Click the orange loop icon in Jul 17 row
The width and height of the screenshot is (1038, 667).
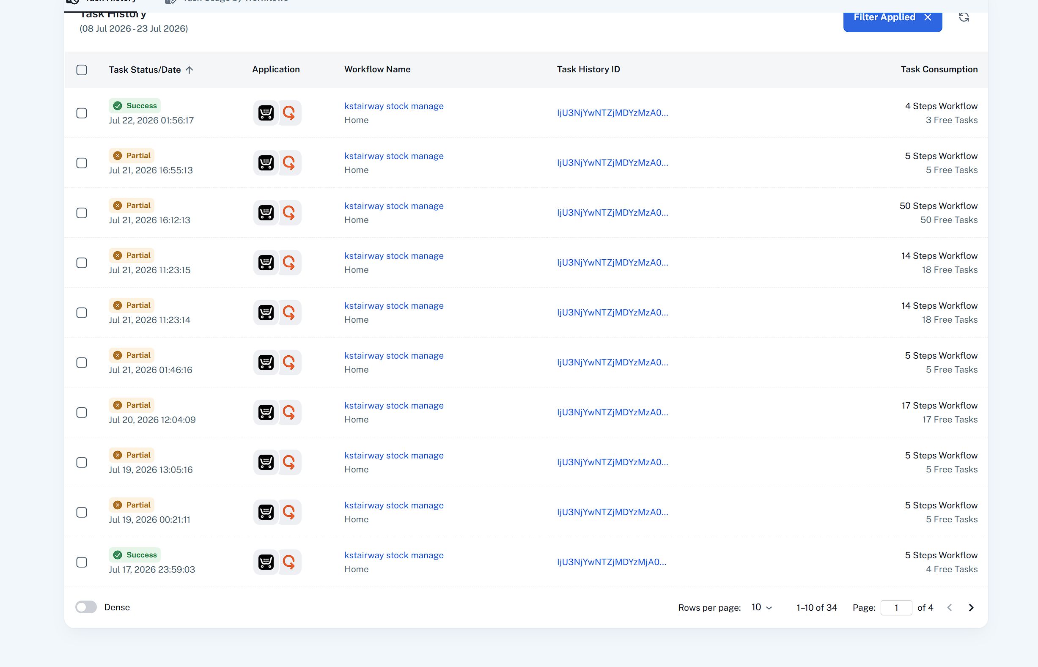coord(289,562)
